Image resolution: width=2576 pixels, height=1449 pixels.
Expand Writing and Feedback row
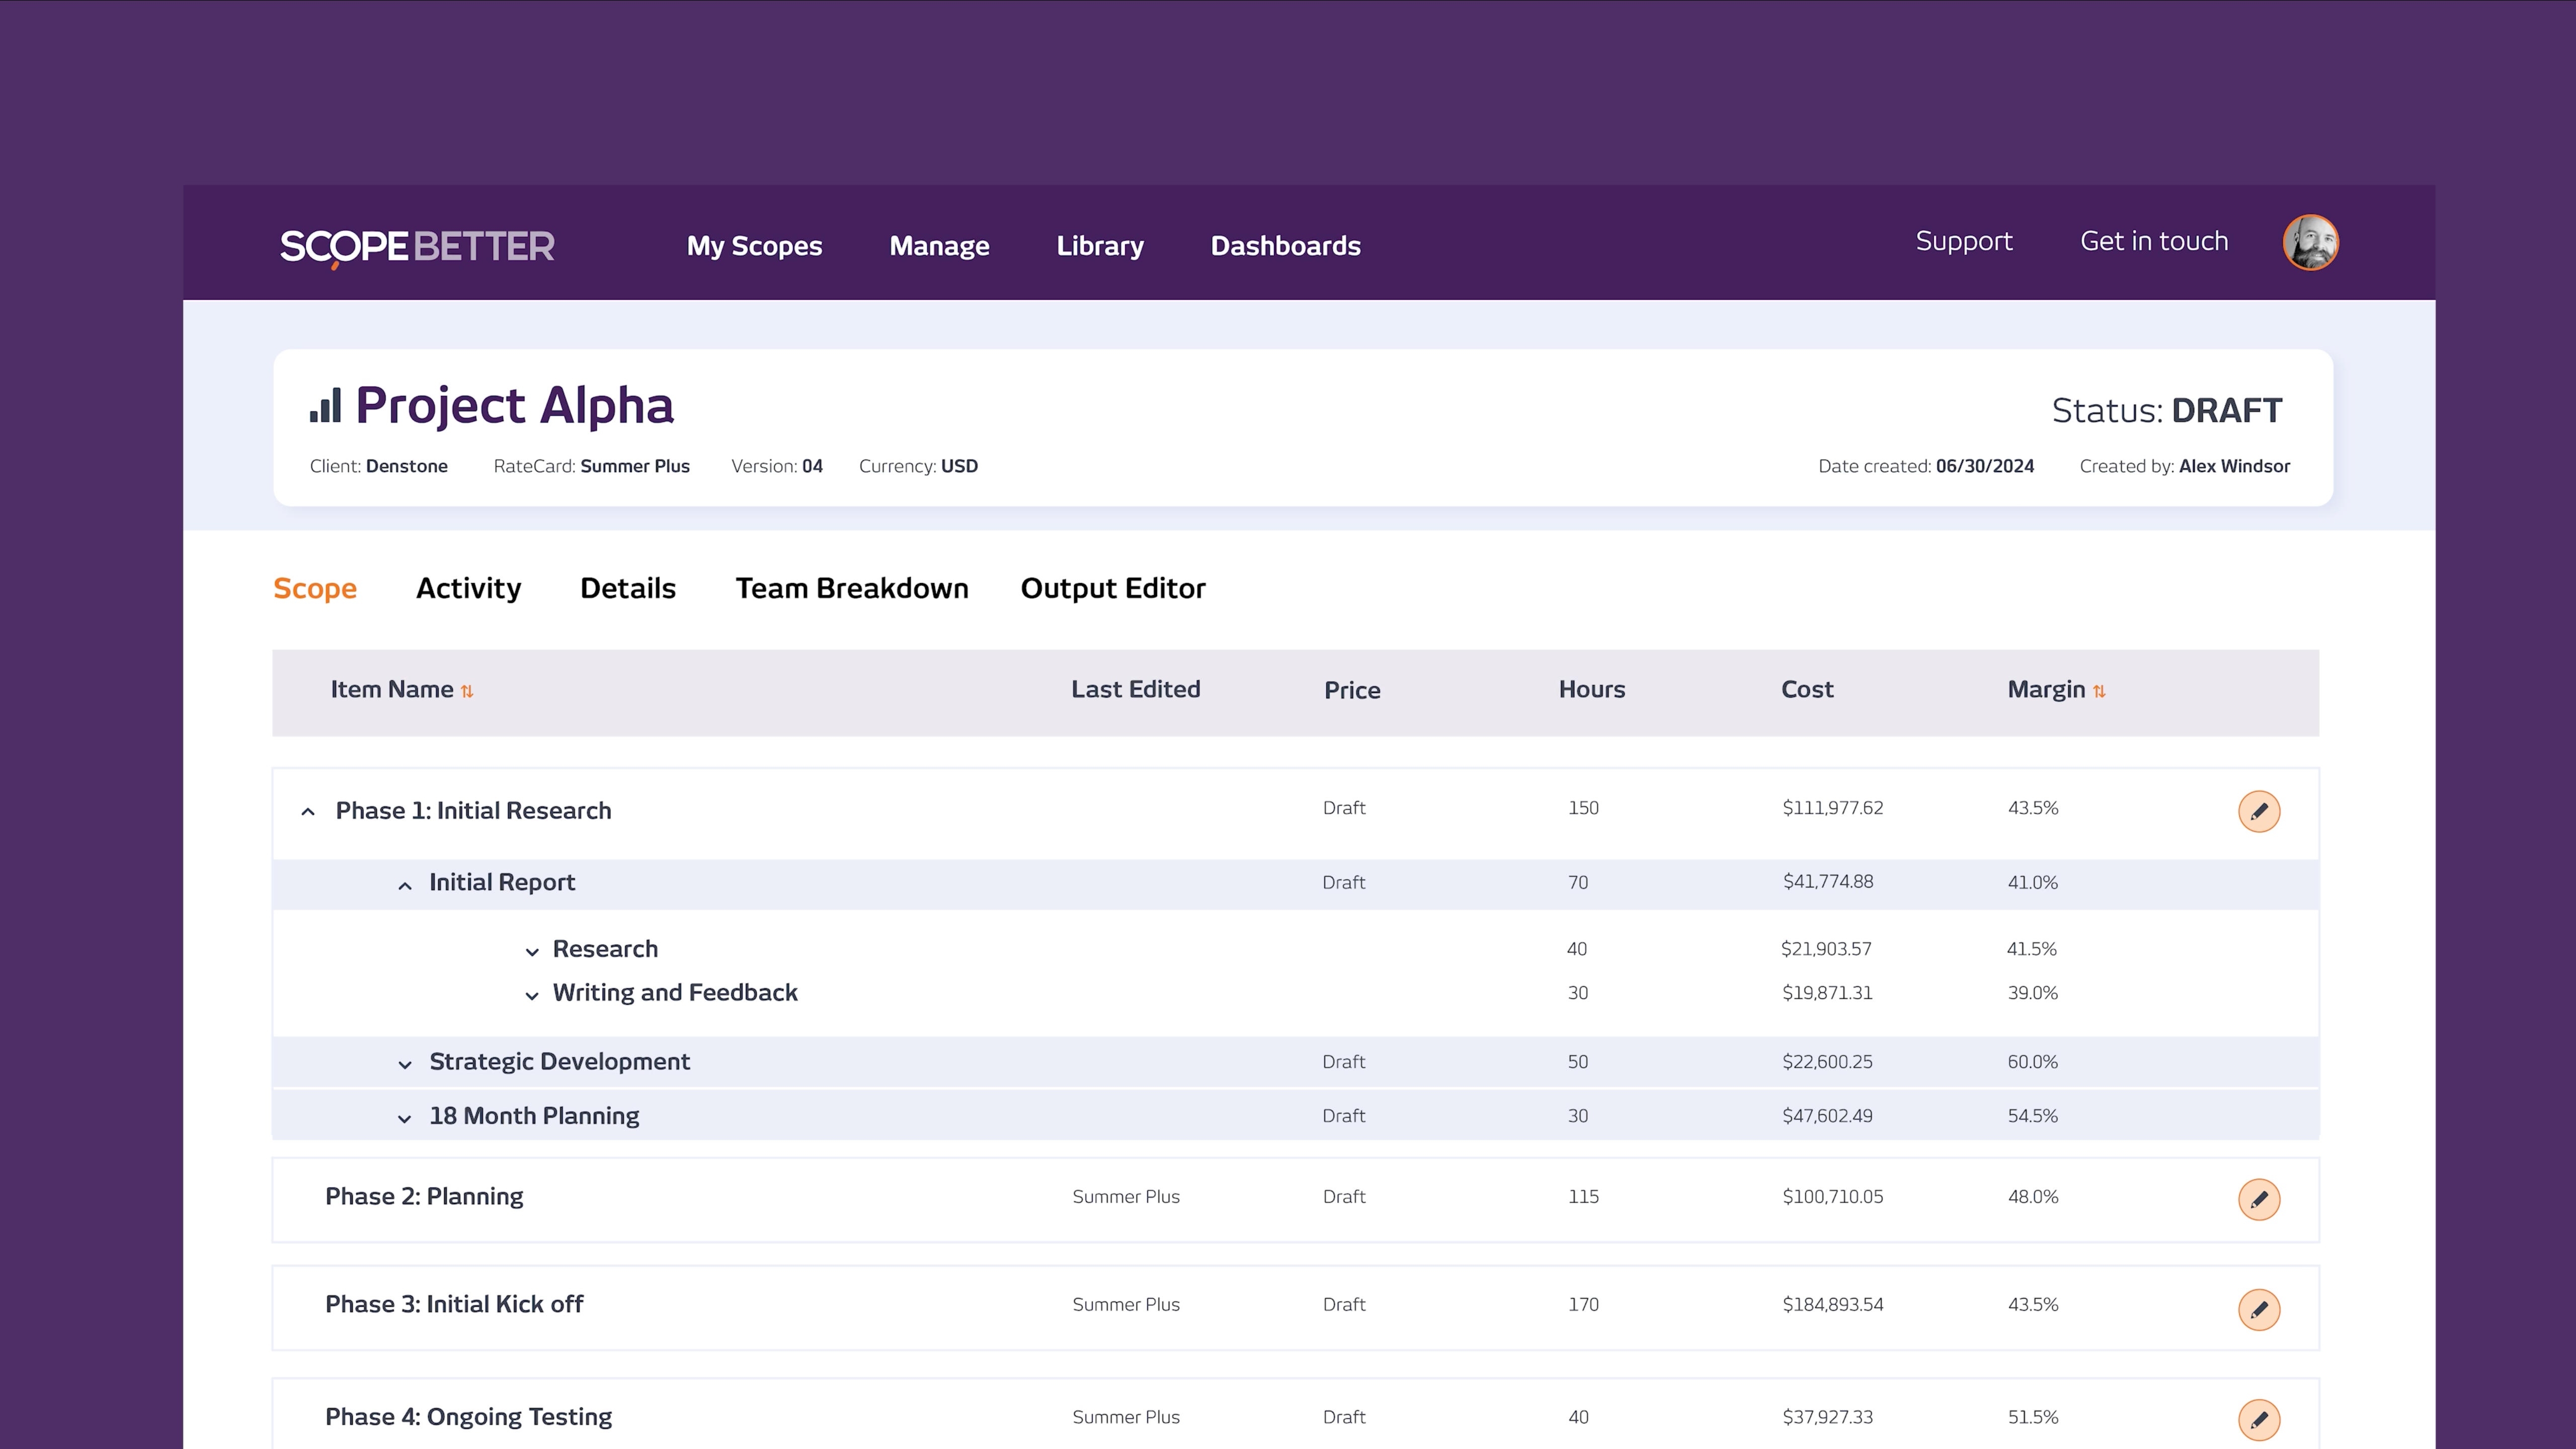(x=532, y=995)
